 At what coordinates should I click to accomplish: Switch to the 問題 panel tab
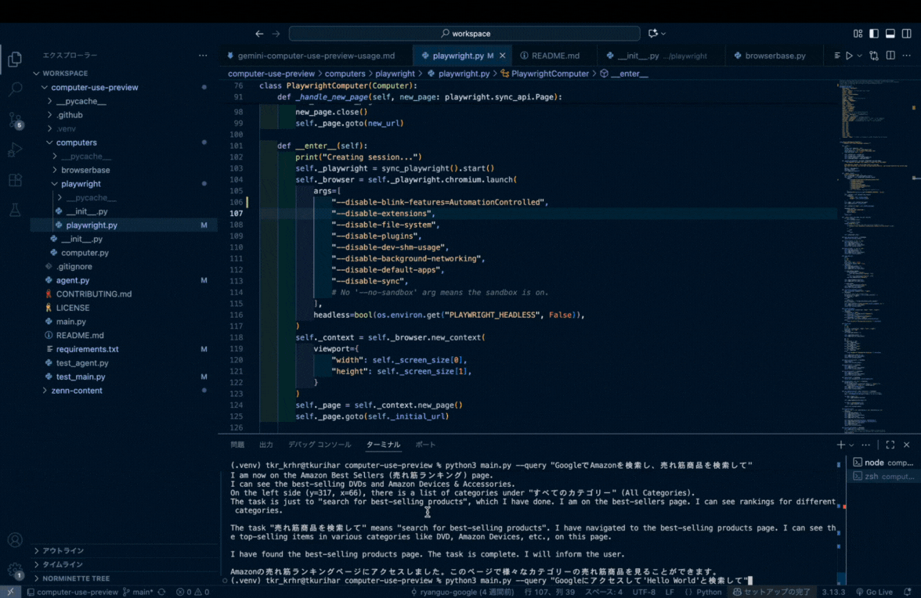click(237, 445)
